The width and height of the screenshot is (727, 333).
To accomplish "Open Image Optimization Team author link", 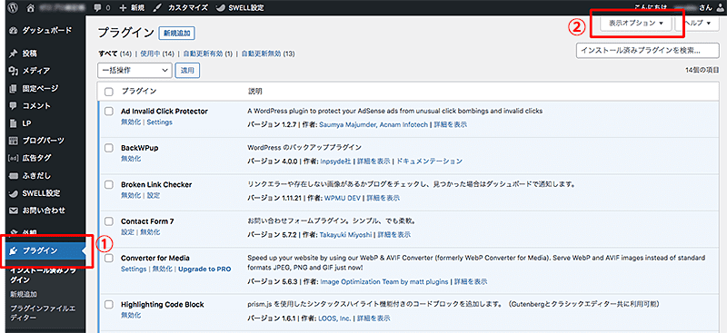I will tap(384, 281).
